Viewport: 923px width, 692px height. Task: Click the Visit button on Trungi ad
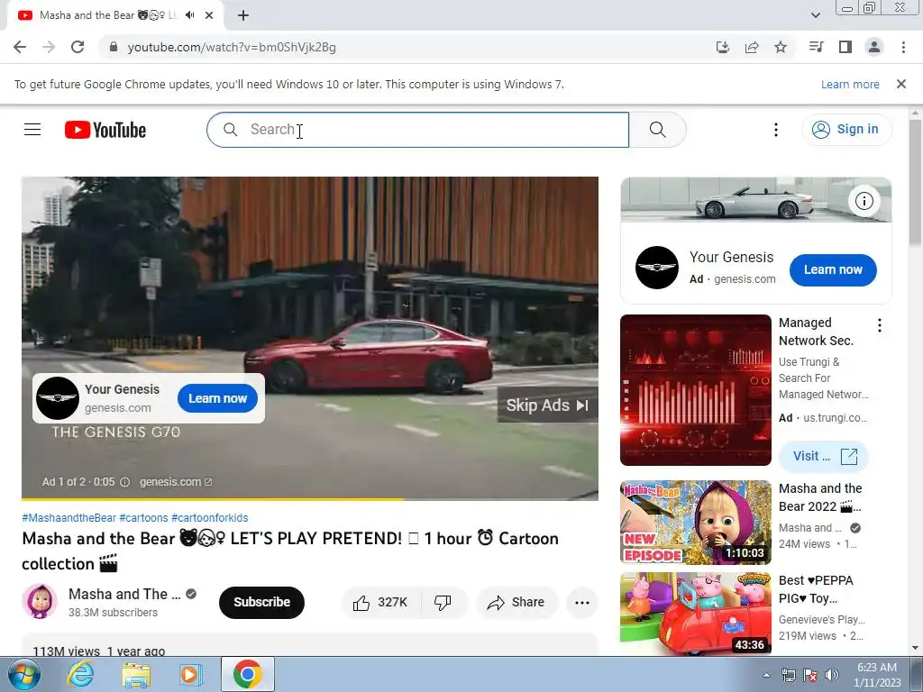(824, 457)
